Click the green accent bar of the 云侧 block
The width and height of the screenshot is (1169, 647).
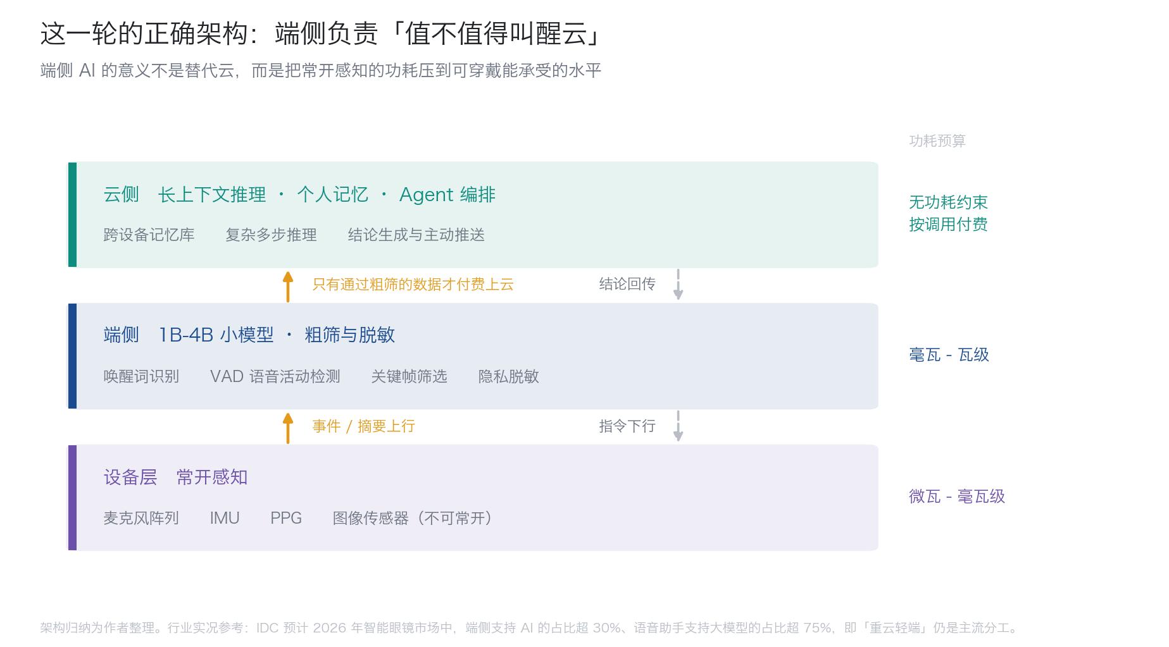point(72,214)
